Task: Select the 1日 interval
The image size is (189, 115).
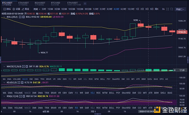Action: [137, 9]
